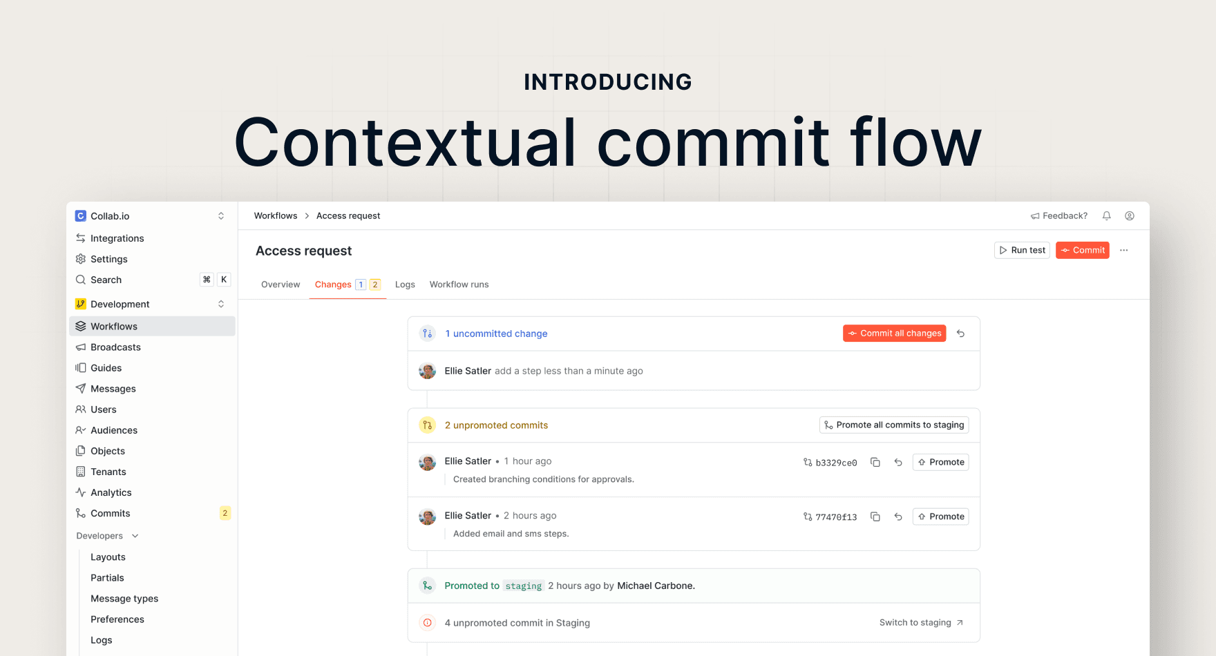This screenshot has height=656, width=1216.
Task: Discard the uncommitted change via undo icon
Action: (960, 334)
